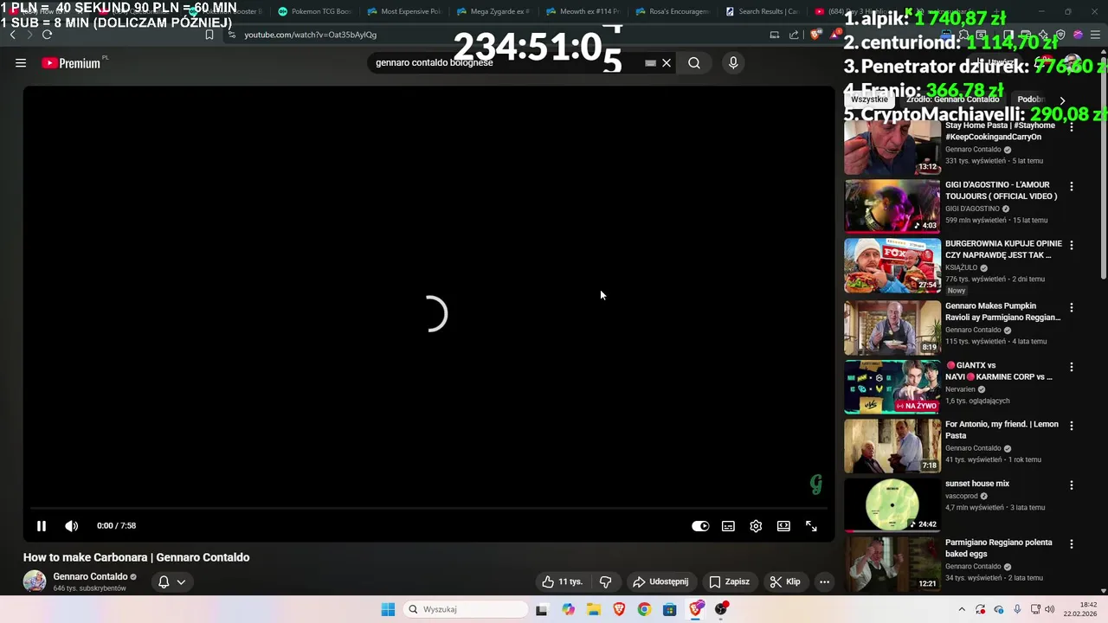Open 'Parmigiano Reggiano polenta baked eggs' video
1108x623 pixels.
(x=892, y=564)
